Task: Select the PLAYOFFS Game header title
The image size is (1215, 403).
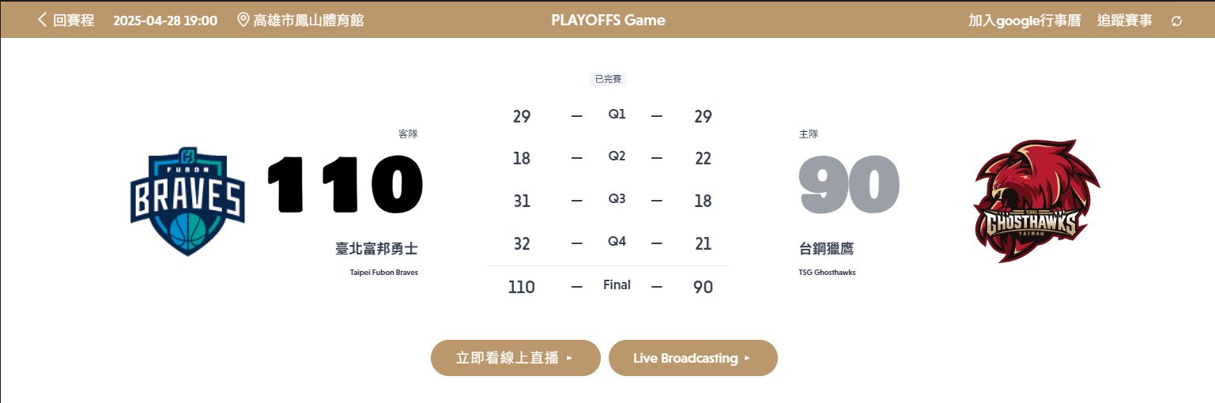Action: click(x=608, y=20)
